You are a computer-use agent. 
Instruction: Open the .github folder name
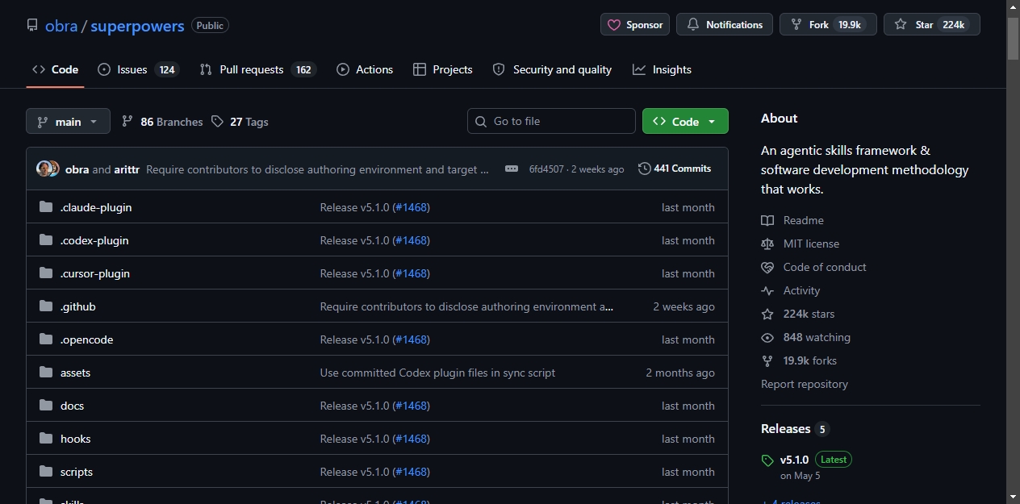pyautogui.click(x=78, y=306)
